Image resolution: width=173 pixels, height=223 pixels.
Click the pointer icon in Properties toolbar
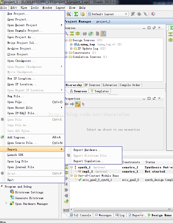(83, 104)
